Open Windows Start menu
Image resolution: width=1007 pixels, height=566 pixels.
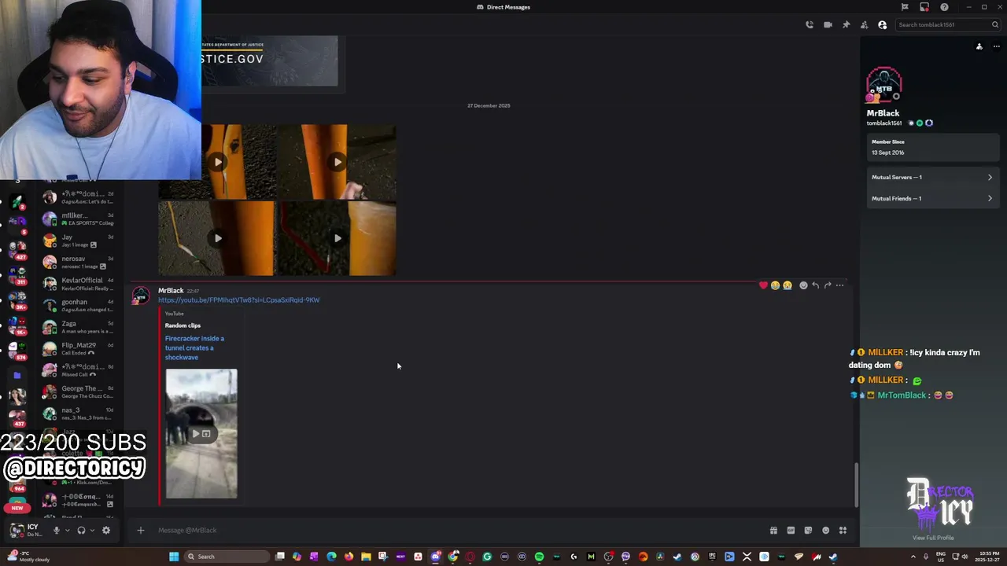tap(174, 557)
